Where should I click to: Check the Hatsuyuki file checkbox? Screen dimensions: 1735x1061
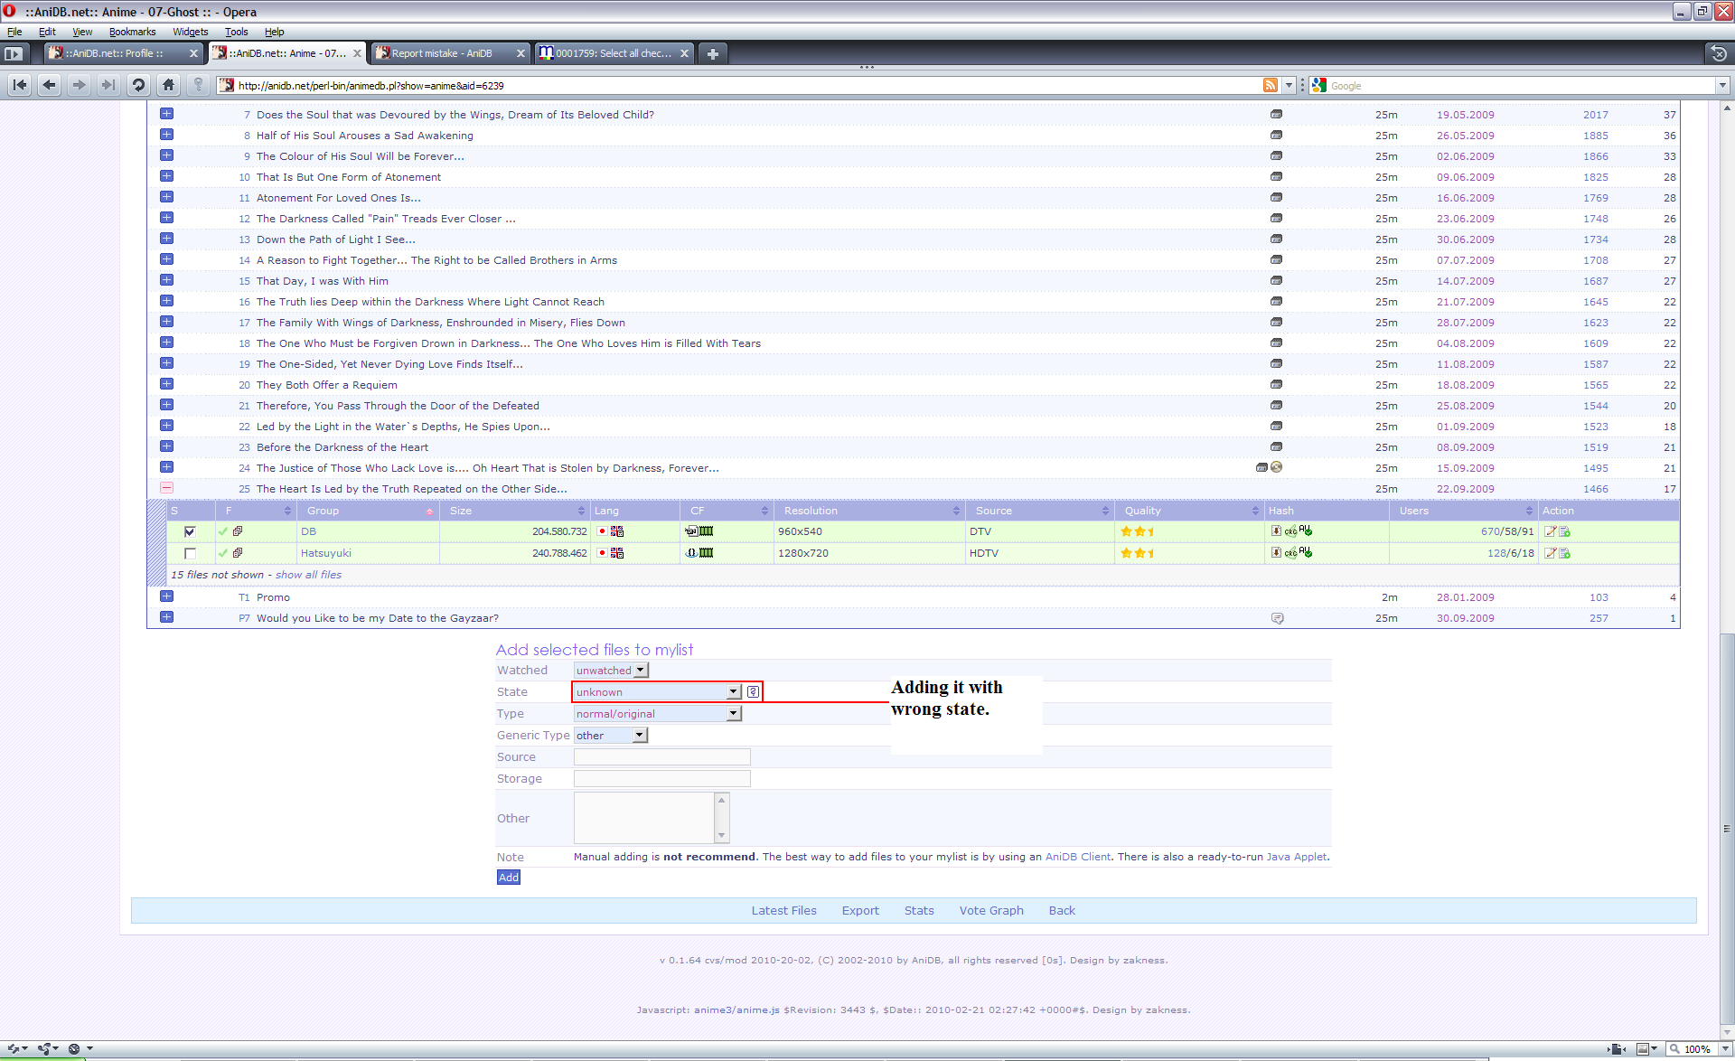pos(190,553)
